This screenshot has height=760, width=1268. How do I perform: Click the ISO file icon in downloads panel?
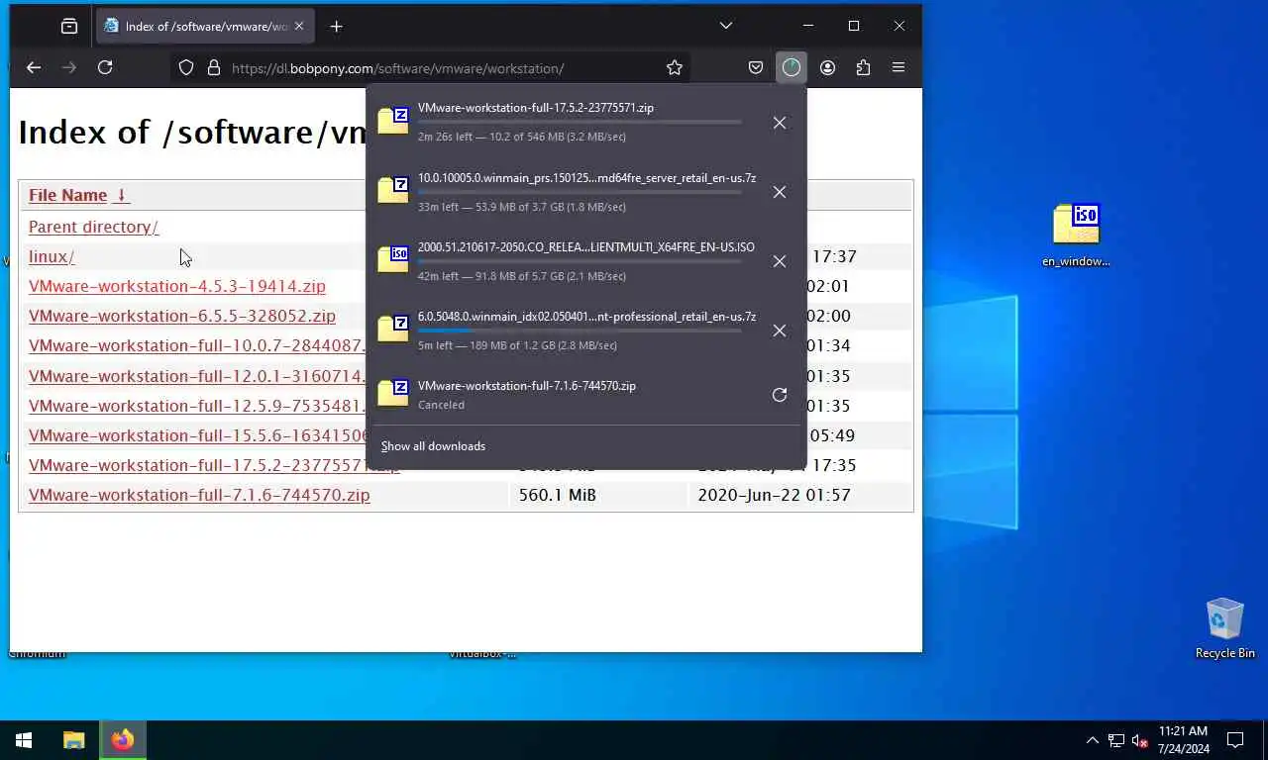tap(393, 259)
